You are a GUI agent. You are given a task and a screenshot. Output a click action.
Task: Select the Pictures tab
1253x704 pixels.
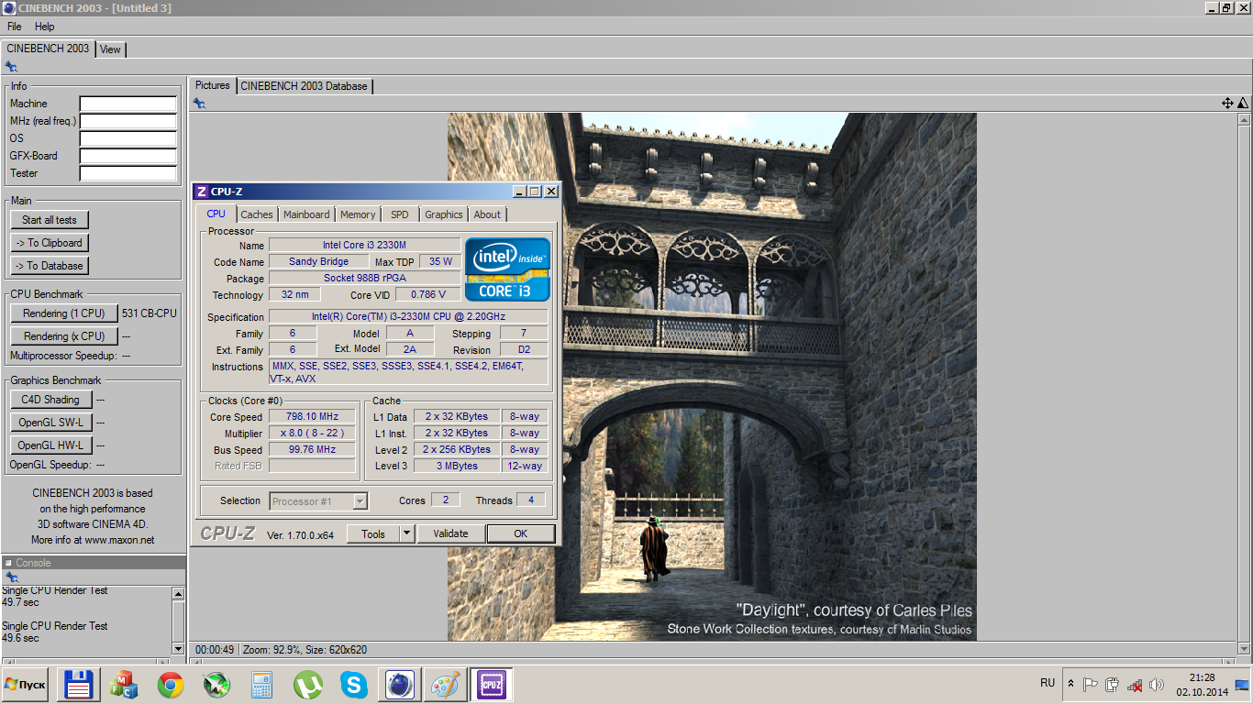213,85
